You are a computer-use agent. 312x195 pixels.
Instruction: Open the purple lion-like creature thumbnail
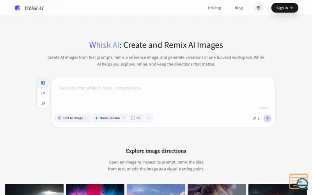tap(217, 190)
